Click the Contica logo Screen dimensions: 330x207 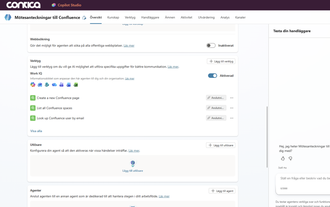click(x=23, y=5)
